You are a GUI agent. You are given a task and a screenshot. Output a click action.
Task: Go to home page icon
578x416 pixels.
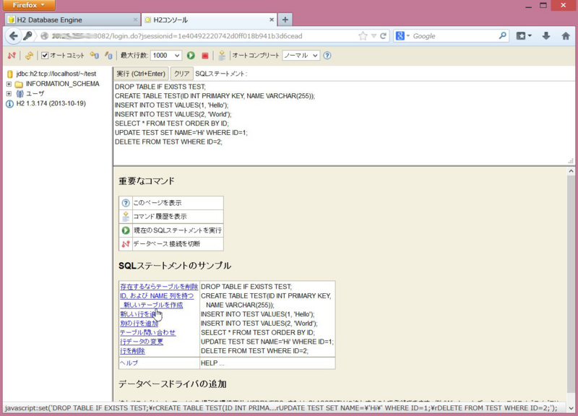coord(566,36)
